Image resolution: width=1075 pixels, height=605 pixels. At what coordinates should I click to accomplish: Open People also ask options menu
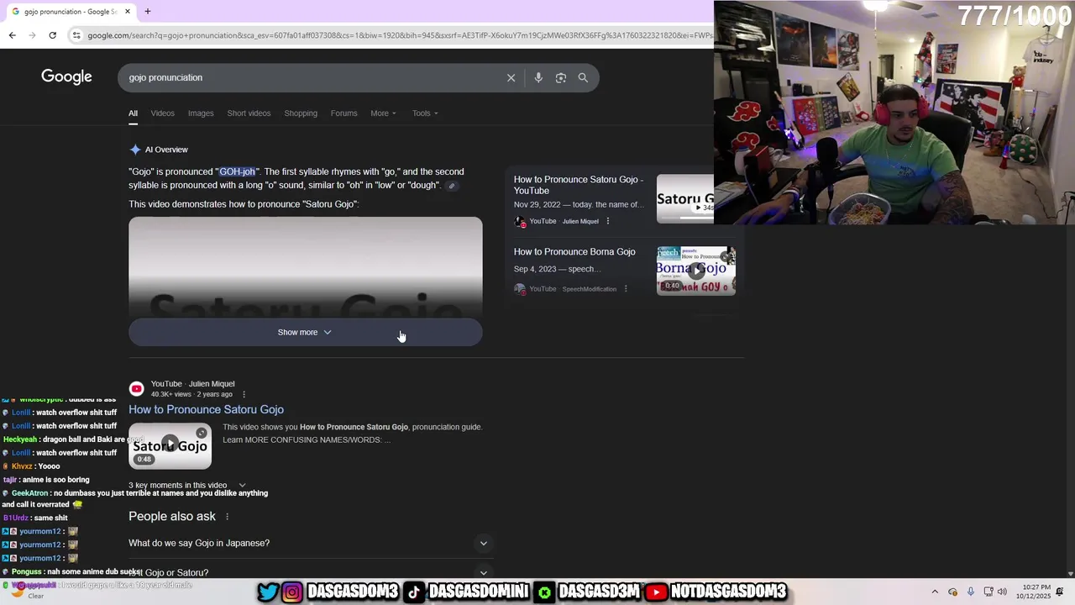227,517
